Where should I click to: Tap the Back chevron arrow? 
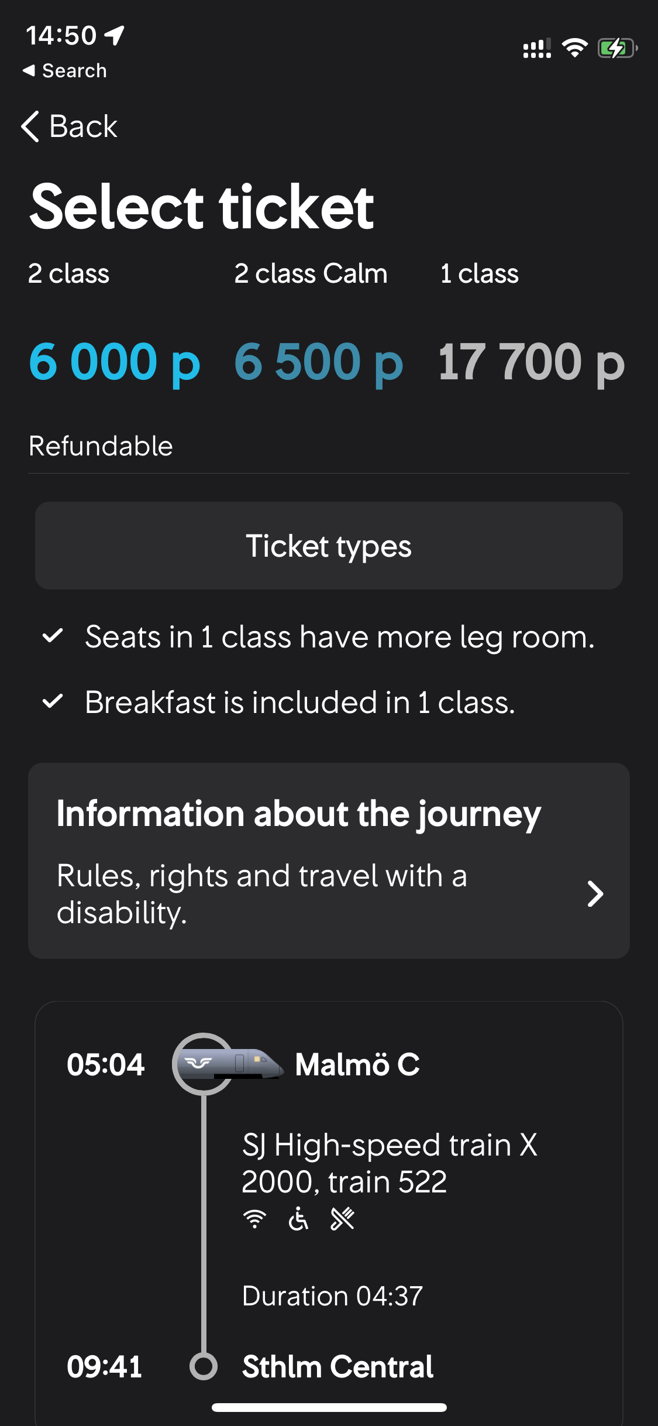point(30,126)
